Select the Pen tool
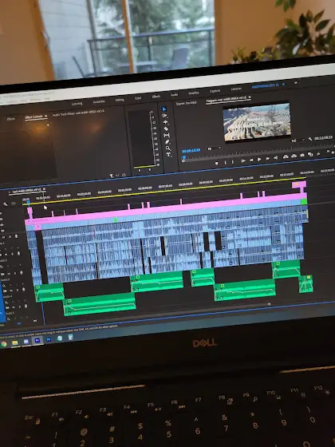Image resolution: width=335 pixels, height=447 pixels. click(167, 142)
